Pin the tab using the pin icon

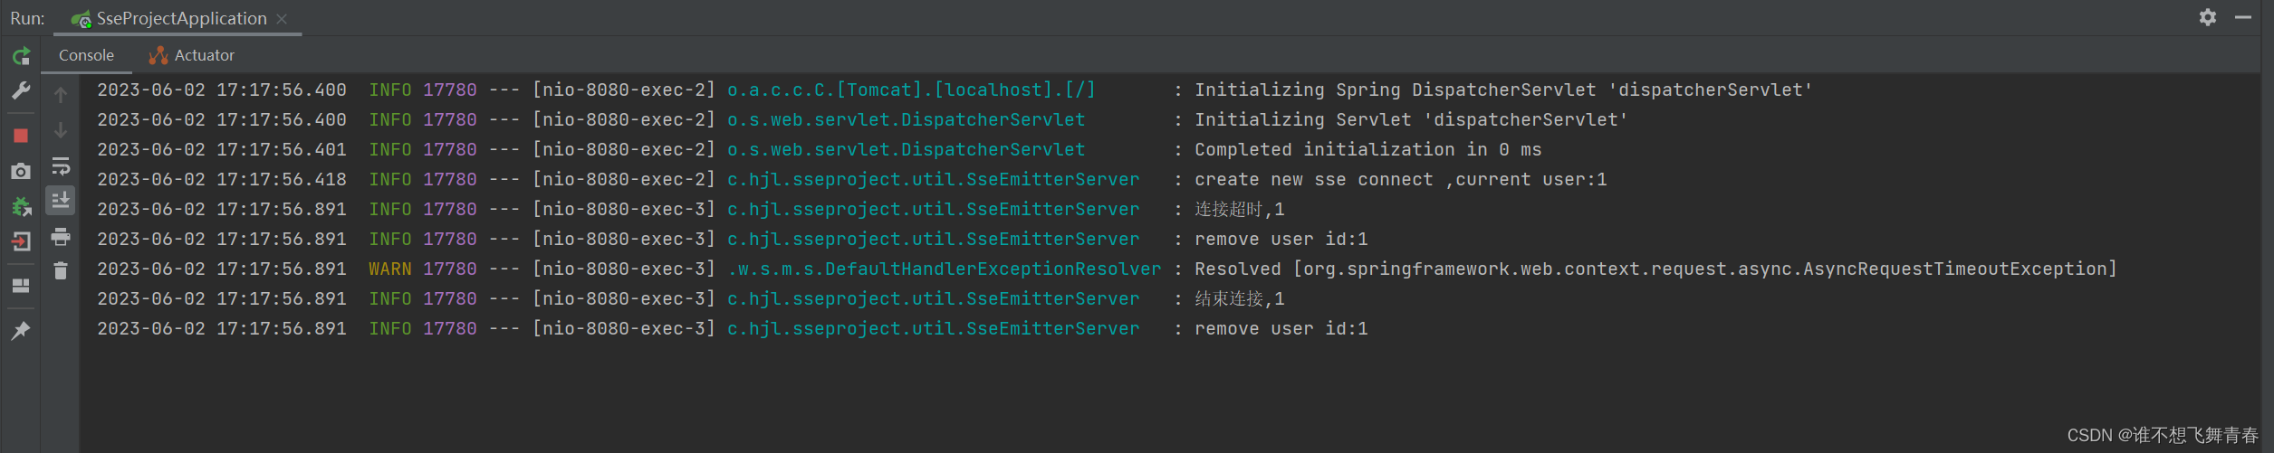coord(21,331)
